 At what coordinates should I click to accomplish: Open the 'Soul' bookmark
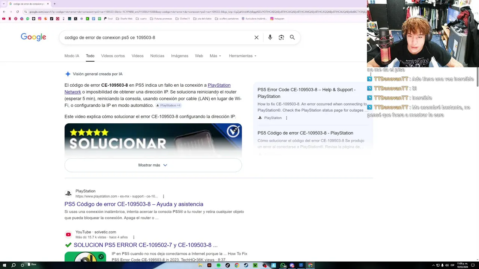[108, 19]
